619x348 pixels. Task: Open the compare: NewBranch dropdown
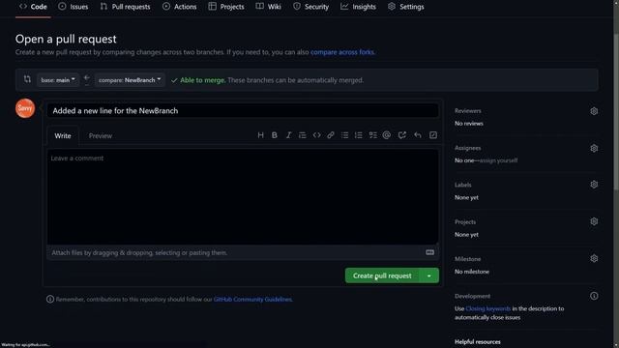pos(130,80)
